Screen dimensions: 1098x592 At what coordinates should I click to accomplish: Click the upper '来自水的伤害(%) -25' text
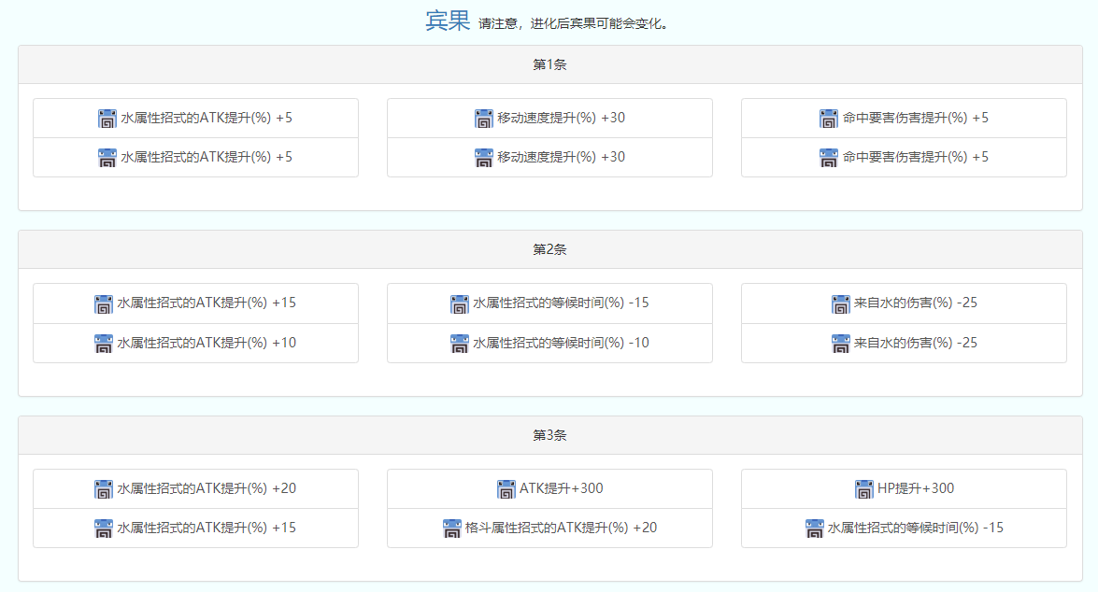coord(916,303)
